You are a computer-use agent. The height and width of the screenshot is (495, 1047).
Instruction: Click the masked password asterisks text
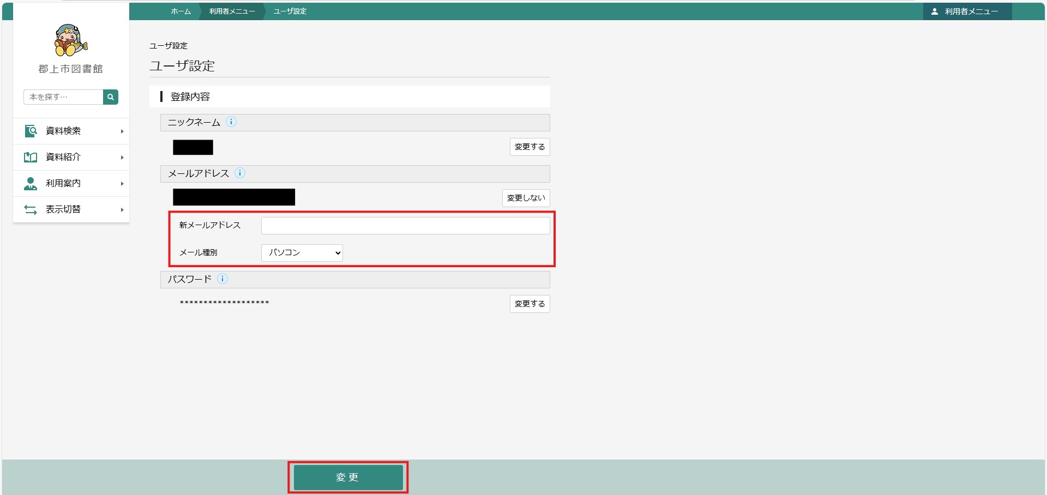[x=225, y=303]
